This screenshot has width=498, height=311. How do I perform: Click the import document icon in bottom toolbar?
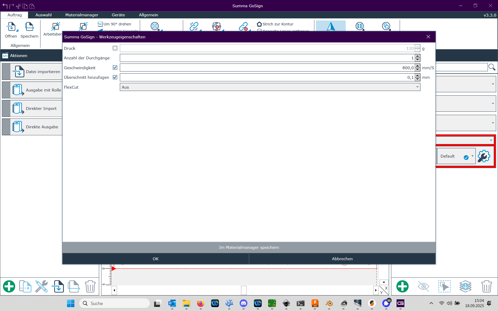coord(58,286)
